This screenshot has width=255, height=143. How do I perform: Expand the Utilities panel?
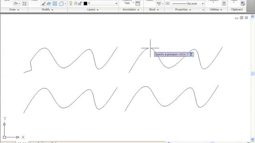coord(216,10)
